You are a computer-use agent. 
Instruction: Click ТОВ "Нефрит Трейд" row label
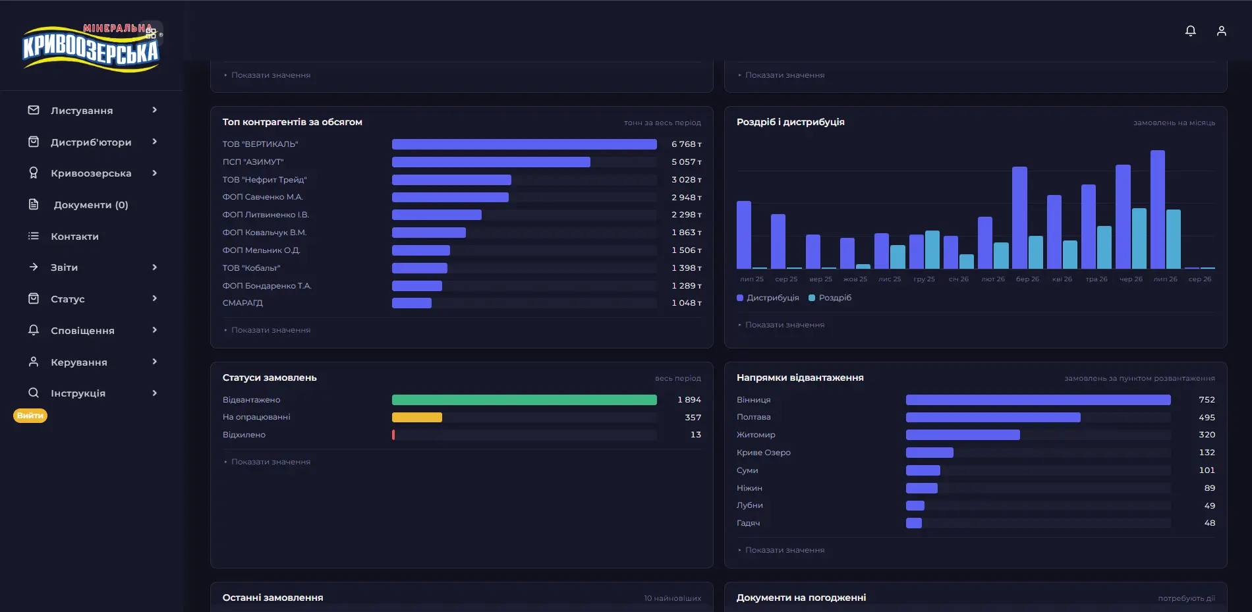pyautogui.click(x=265, y=180)
